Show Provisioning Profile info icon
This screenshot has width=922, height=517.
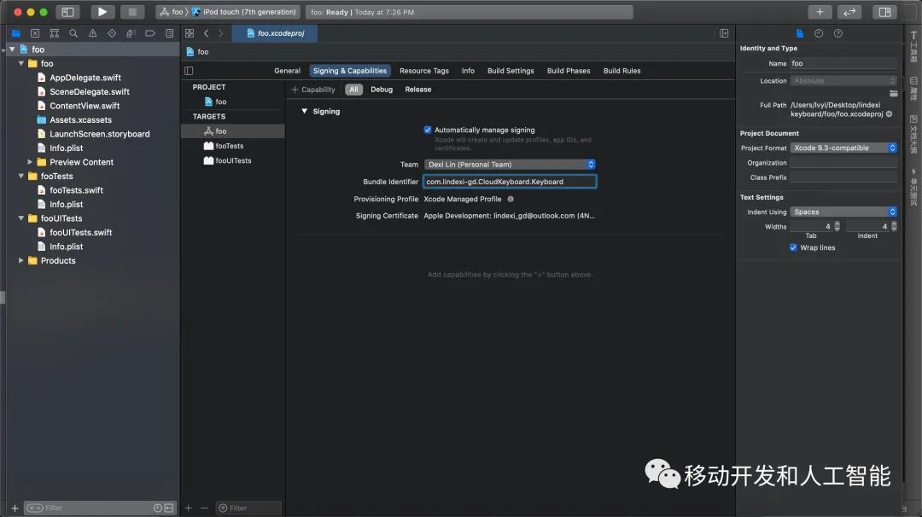point(511,199)
